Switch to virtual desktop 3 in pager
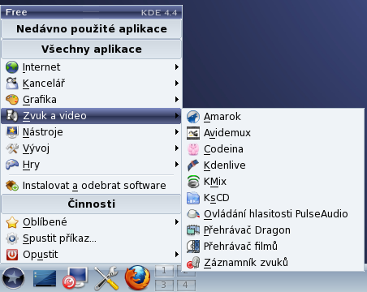This screenshot has height=292, width=367. 164,285
